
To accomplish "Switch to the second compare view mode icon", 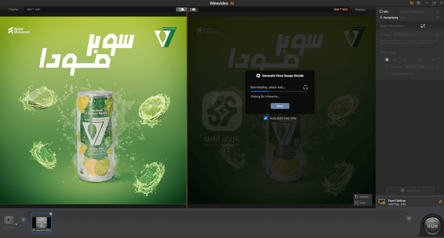I will (192, 9).
